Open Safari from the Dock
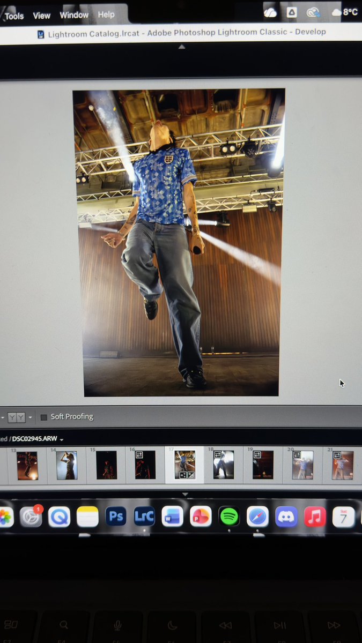This screenshot has height=643, width=362. point(257,517)
